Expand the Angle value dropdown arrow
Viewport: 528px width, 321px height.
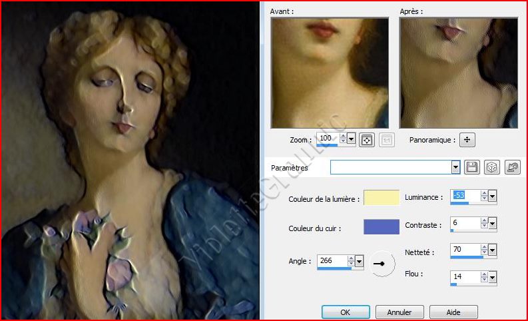pyautogui.click(x=360, y=262)
